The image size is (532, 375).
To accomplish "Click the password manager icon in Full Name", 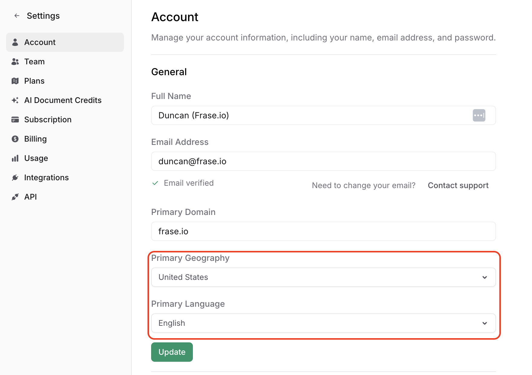I will tap(479, 115).
